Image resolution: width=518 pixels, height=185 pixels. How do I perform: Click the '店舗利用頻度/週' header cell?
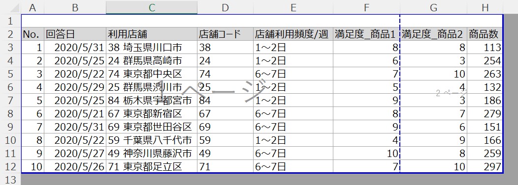tap(293, 34)
